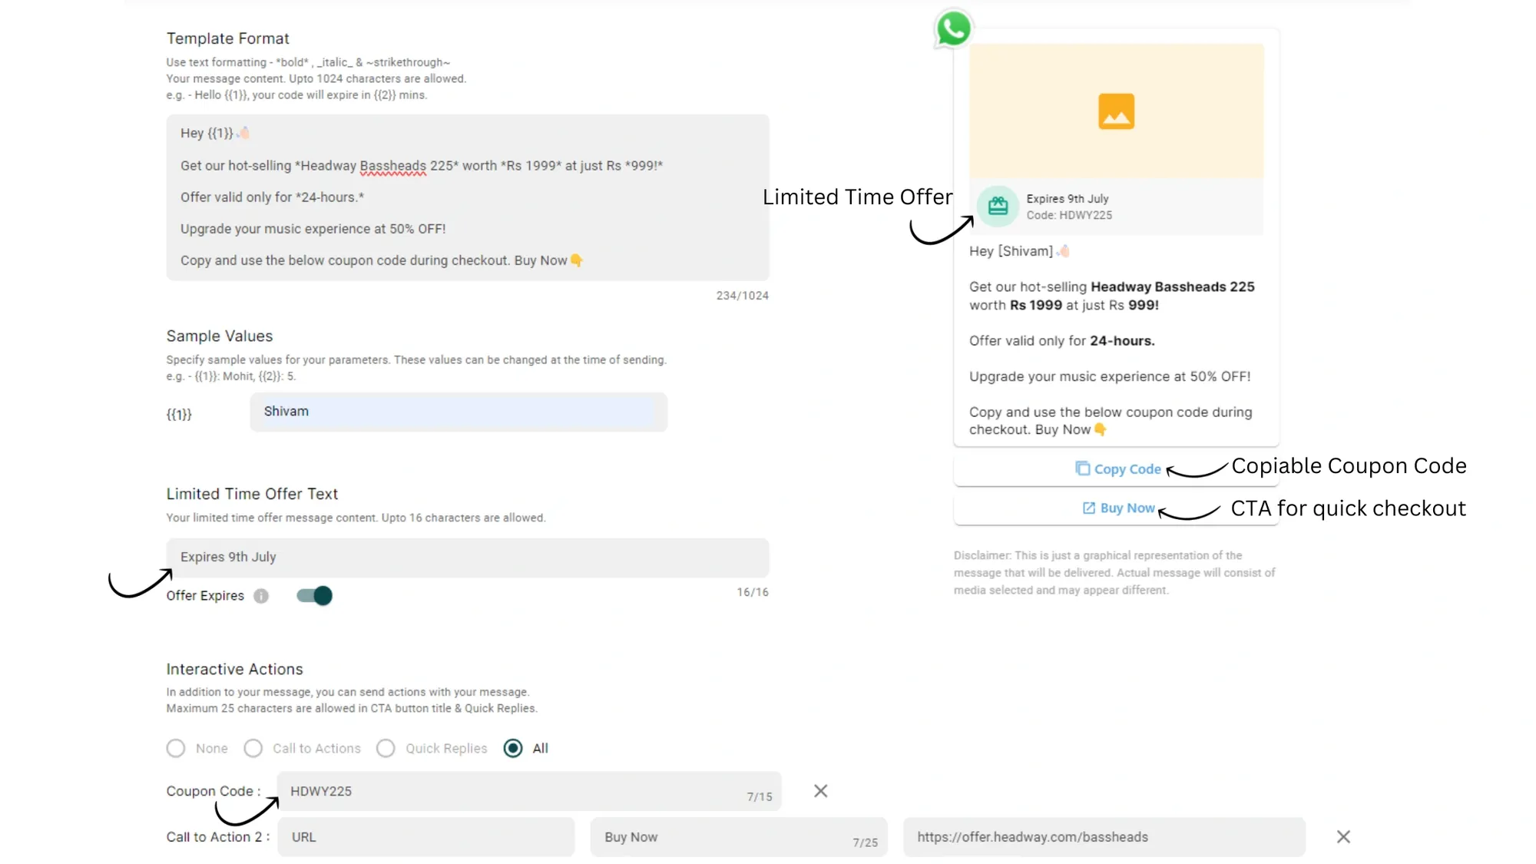Click the Offer Expires info icon
The image size is (1536, 864).
pyautogui.click(x=261, y=596)
